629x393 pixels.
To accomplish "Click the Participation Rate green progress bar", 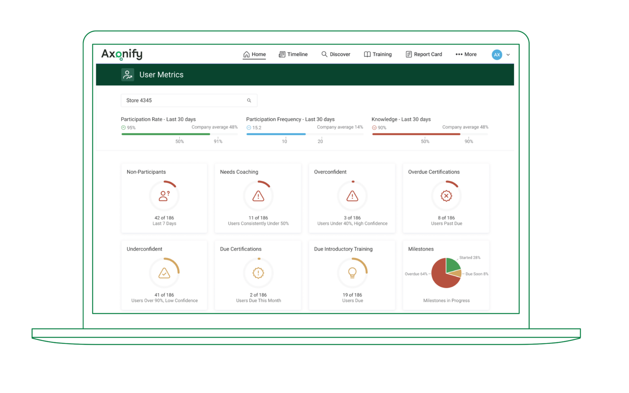I will [166, 134].
